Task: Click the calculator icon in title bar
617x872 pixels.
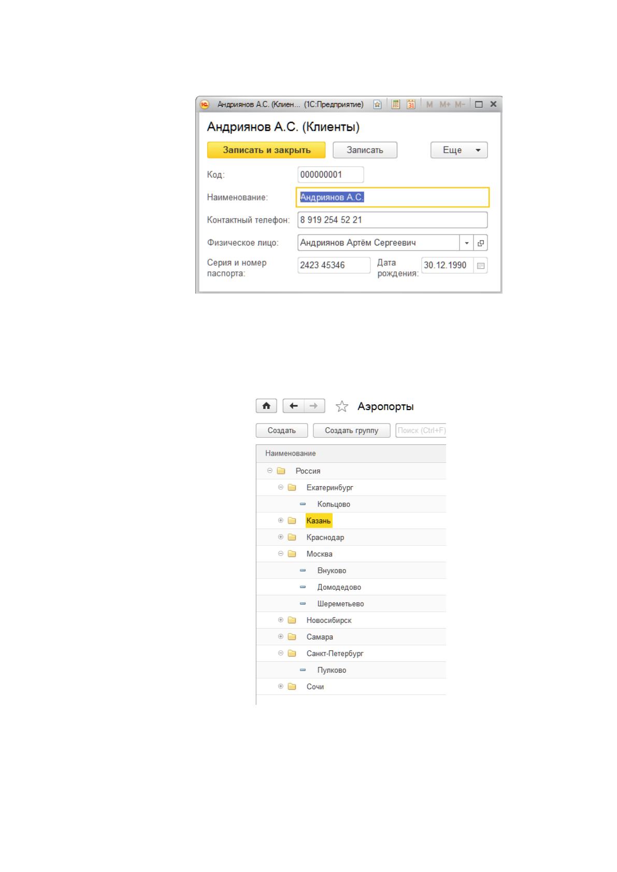Action: point(396,105)
